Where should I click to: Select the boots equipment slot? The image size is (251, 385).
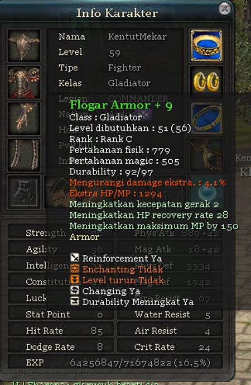(x=24, y=192)
